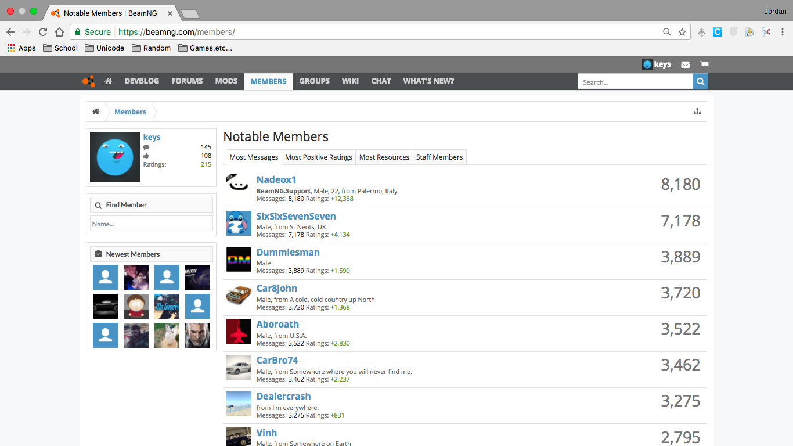Open the School bookmarks folder
Viewport: 793px width, 446px height.
pyautogui.click(x=60, y=48)
